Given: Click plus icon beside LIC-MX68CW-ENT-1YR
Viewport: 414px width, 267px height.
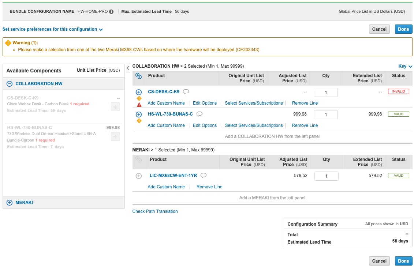Looking at the screenshot, I should [139, 176].
